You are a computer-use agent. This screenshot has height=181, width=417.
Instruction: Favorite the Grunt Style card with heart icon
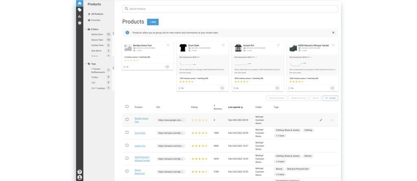coord(223,45)
